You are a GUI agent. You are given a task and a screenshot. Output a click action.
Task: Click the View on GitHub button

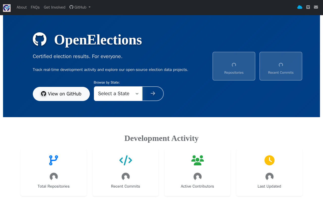[x=61, y=94]
